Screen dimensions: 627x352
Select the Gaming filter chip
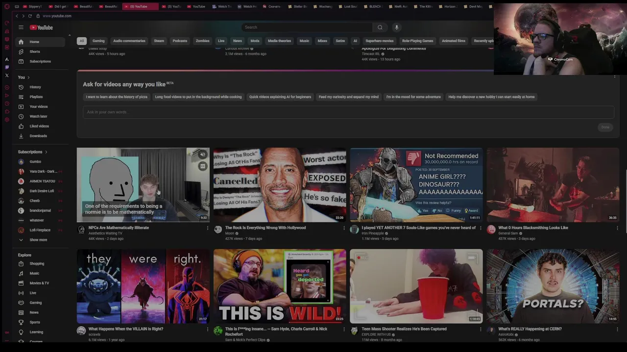(98, 41)
